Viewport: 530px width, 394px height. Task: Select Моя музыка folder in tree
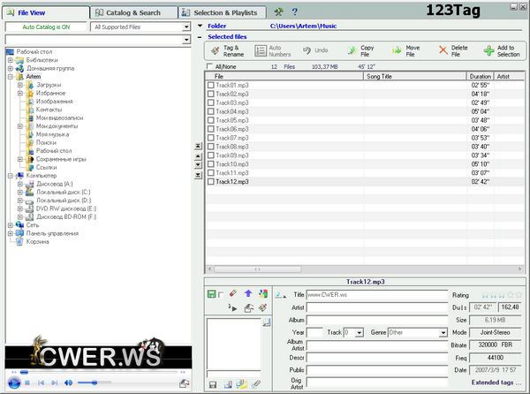(x=52, y=134)
